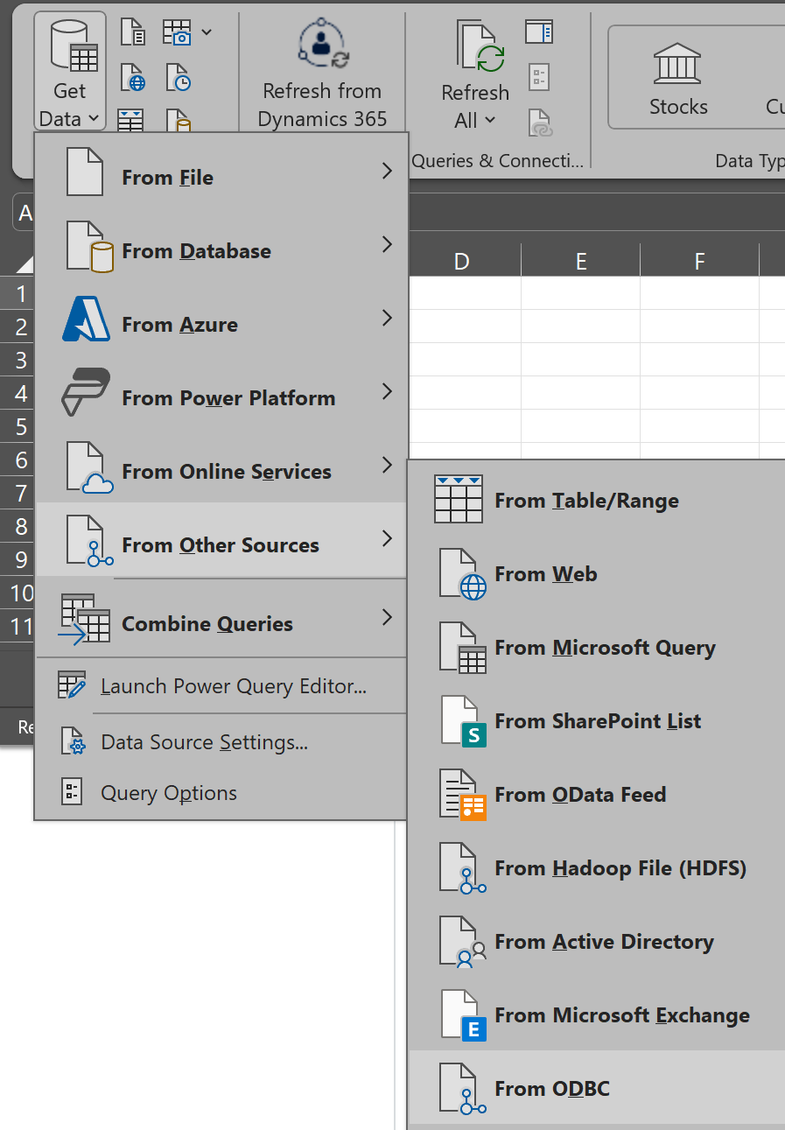This screenshot has width=785, height=1130.
Task: Select the Stocks data type
Action: (x=678, y=77)
